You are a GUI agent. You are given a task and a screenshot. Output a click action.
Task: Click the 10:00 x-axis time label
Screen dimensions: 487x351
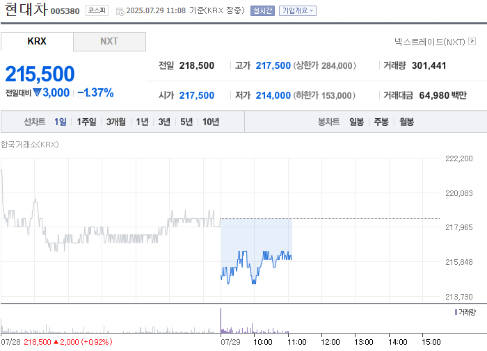(x=263, y=342)
